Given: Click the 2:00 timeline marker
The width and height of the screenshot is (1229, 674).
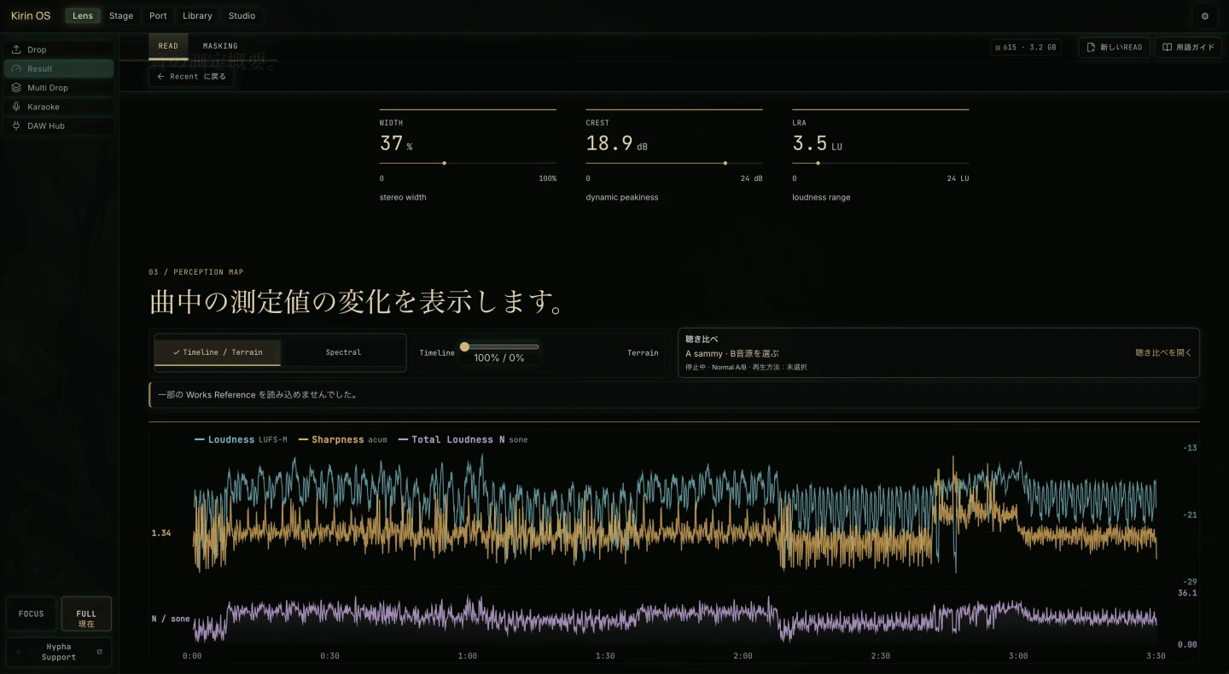Looking at the screenshot, I should [x=743, y=656].
